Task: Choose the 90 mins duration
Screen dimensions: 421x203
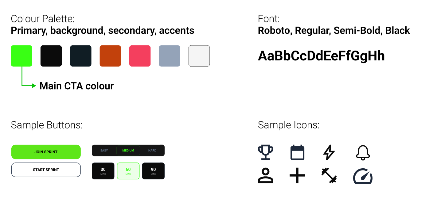Action: tap(153, 171)
